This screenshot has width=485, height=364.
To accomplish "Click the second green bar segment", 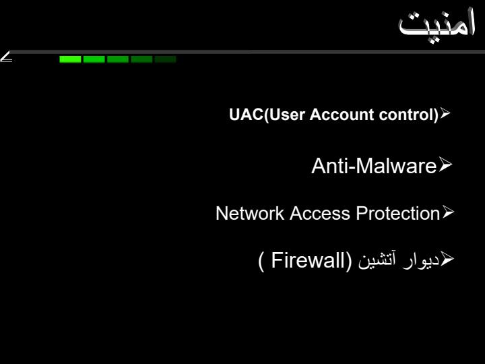I will [x=94, y=59].
